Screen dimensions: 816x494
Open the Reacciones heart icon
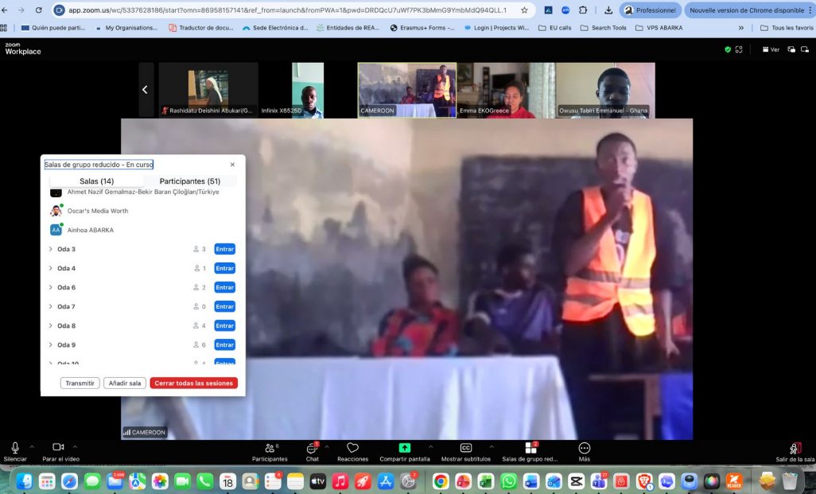pos(352,449)
